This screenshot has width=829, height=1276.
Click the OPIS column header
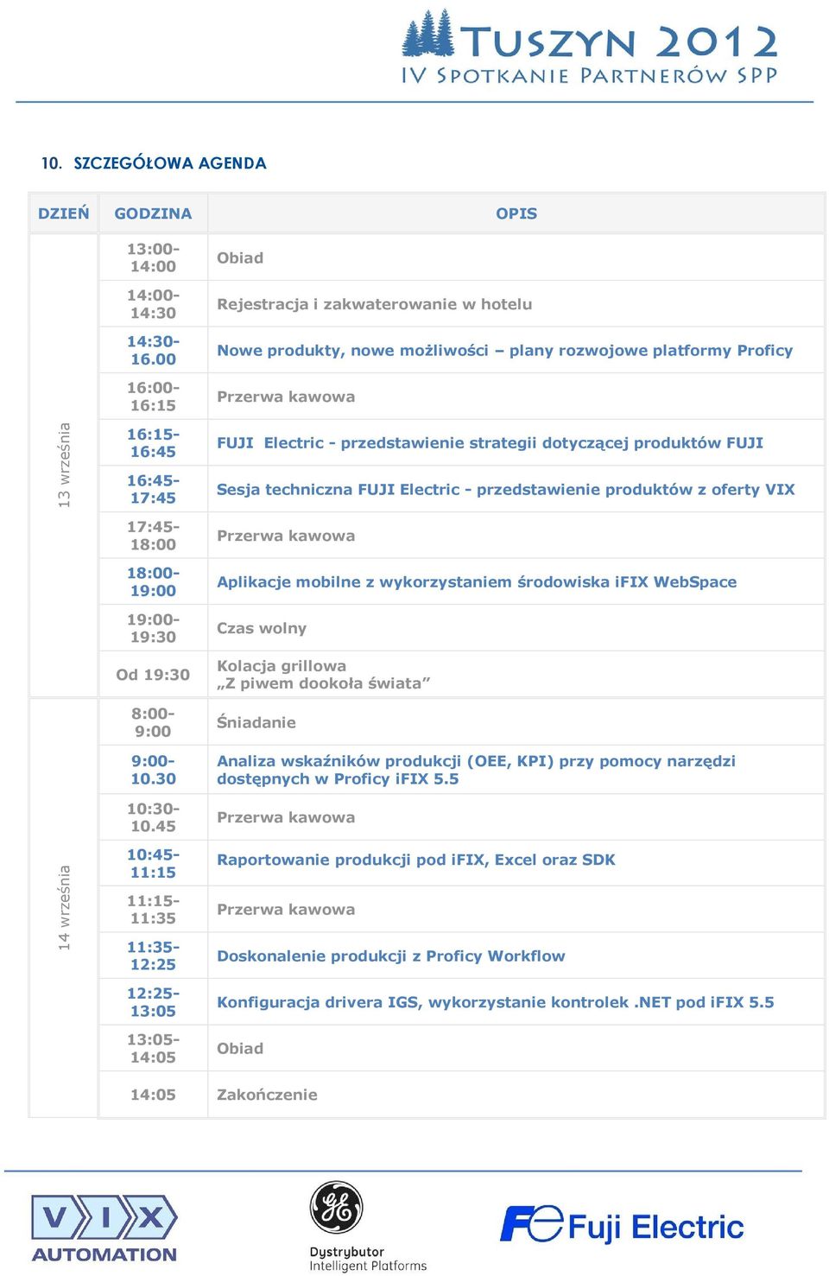516,213
